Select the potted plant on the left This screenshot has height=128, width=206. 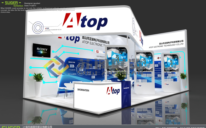coord(38,78)
